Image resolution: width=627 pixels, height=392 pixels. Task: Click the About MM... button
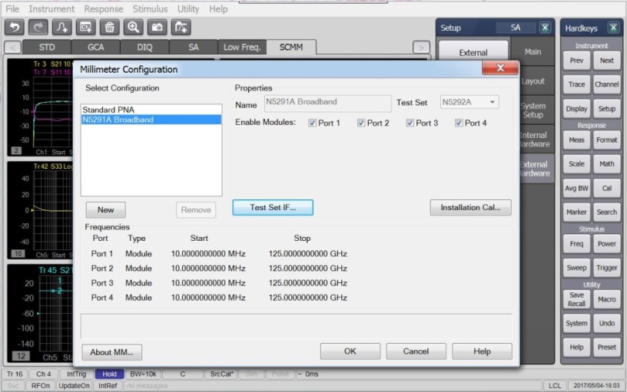111,352
